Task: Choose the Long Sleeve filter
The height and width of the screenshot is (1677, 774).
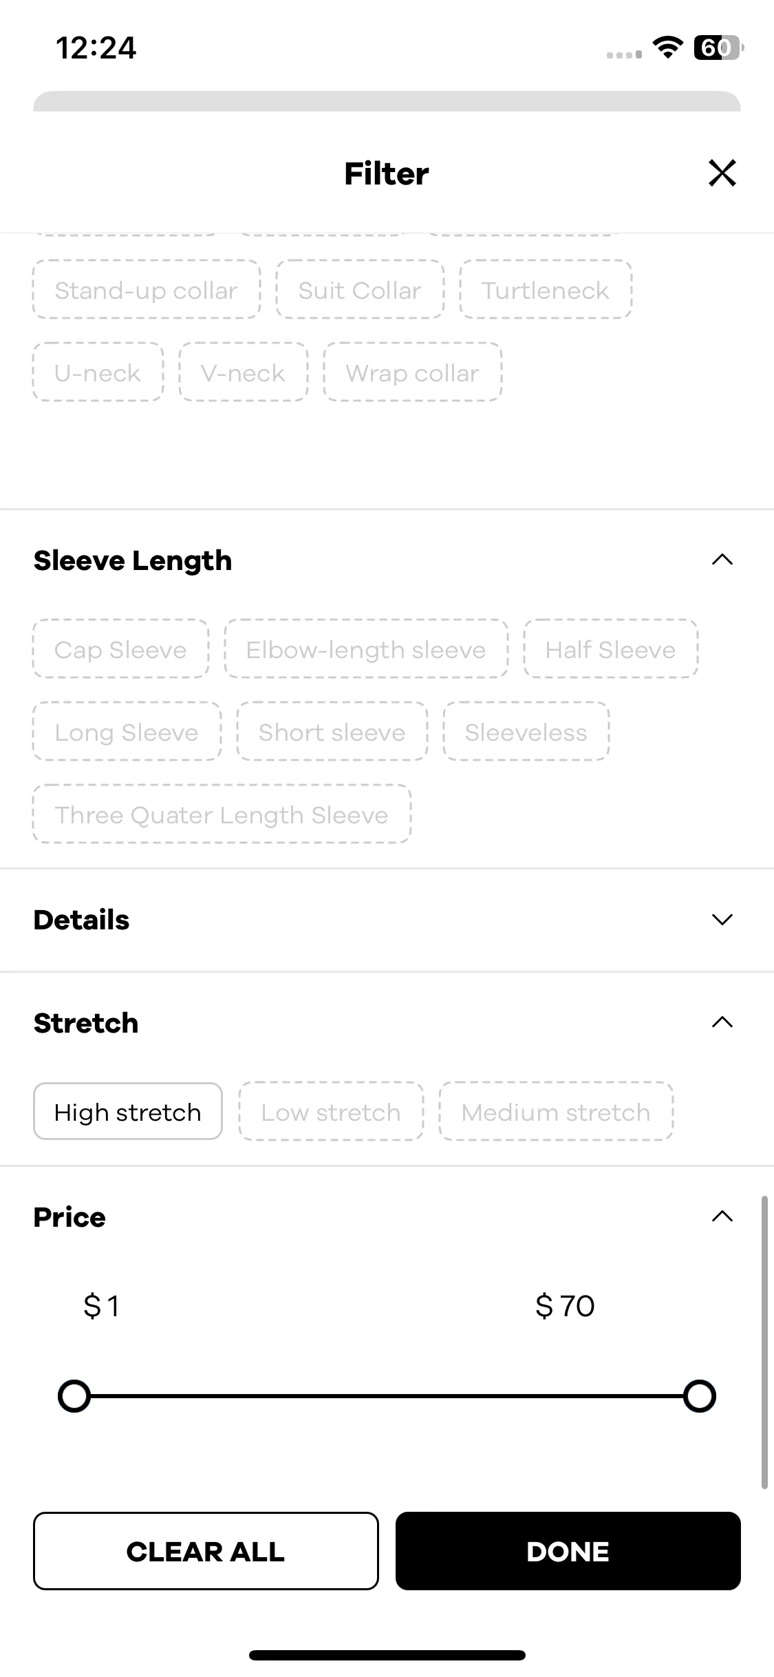Action: pos(127,732)
